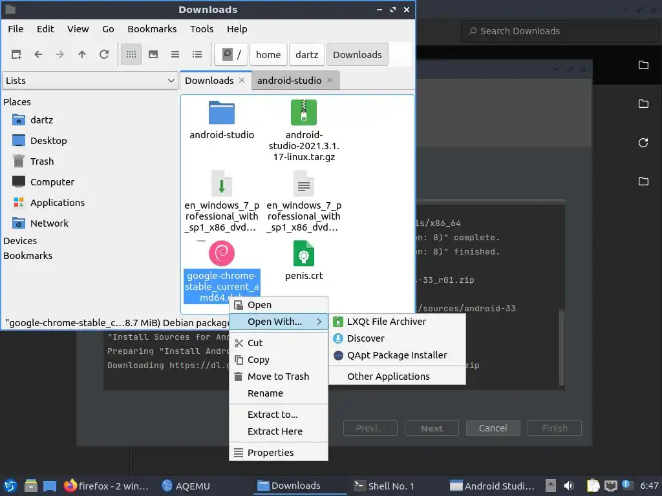The width and height of the screenshot is (662, 496).
Task: Click Cancel in Android Studio wizard
Action: [493, 429]
